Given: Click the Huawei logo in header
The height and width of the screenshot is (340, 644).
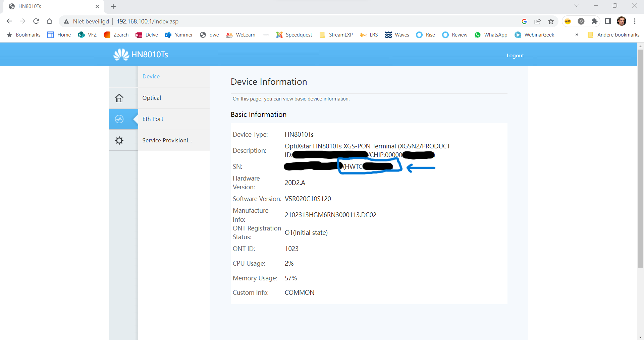Looking at the screenshot, I should [x=121, y=54].
